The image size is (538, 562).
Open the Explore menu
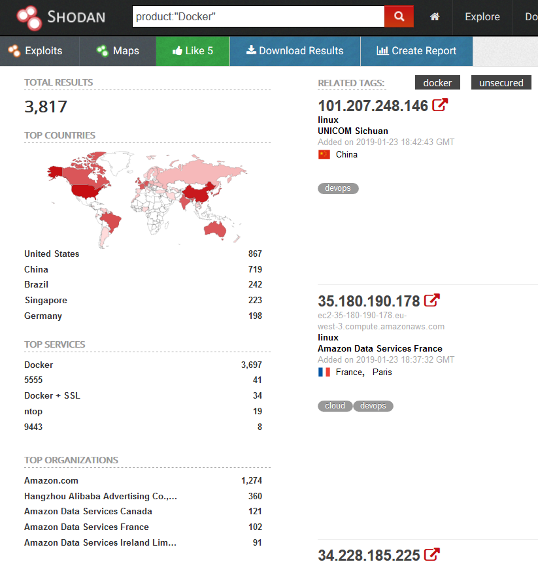pyautogui.click(x=482, y=17)
